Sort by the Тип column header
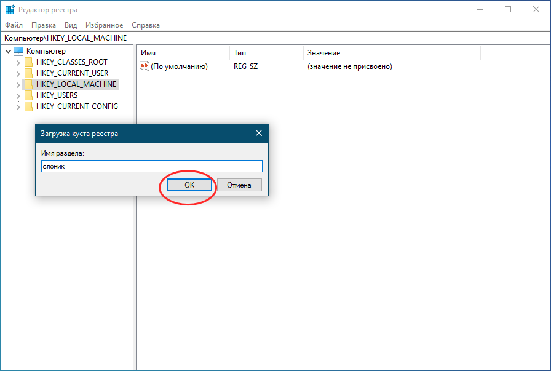551x371 pixels. pyautogui.click(x=266, y=53)
